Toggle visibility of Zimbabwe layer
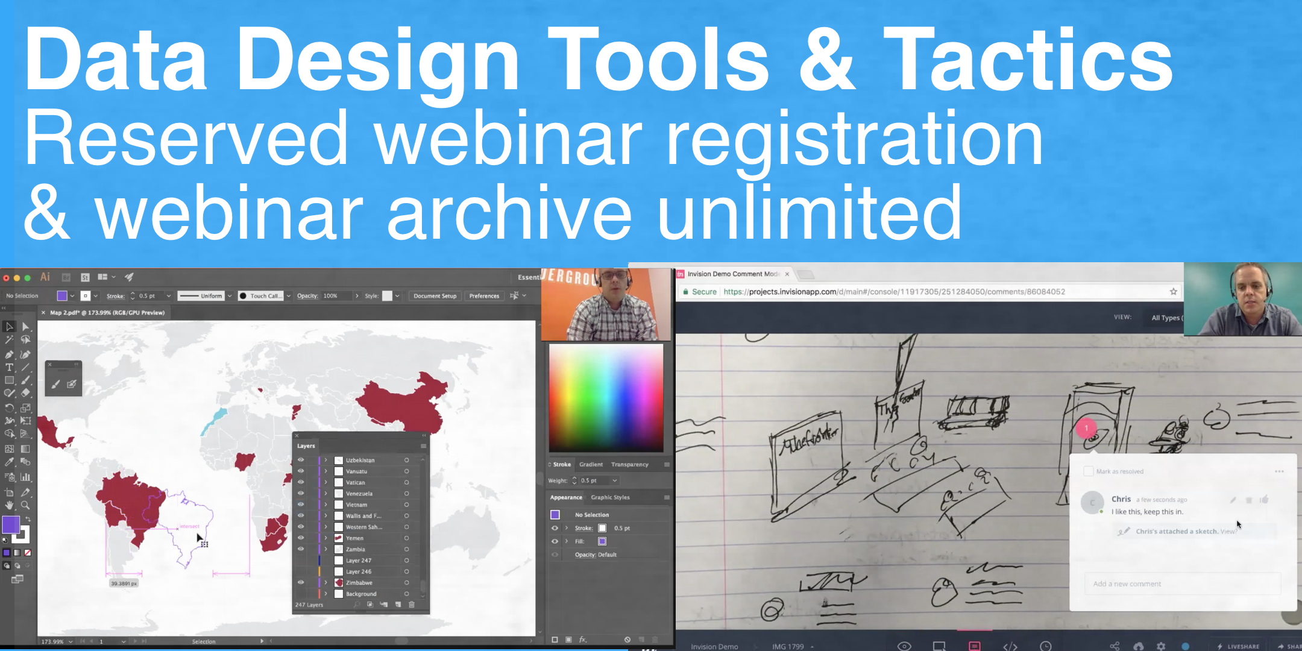 [x=301, y=582]
